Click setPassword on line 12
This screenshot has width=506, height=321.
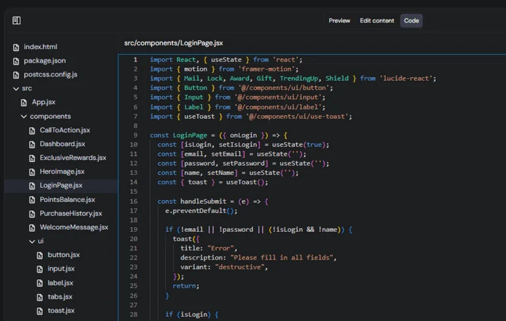(x=243, y=163)
